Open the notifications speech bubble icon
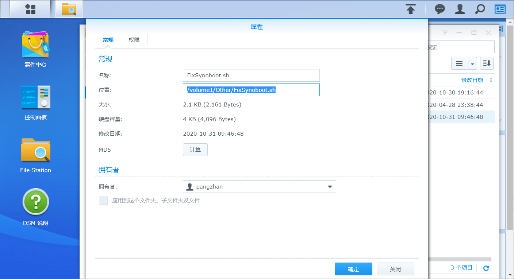Viewport: 514px width, 279px height. (x=439, y=9)
